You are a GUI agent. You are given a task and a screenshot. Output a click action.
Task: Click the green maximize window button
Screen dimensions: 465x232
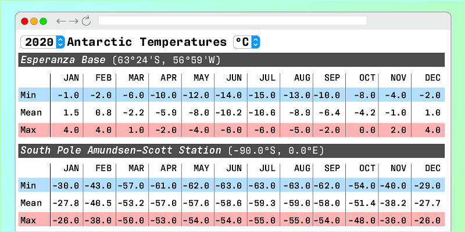43,21
